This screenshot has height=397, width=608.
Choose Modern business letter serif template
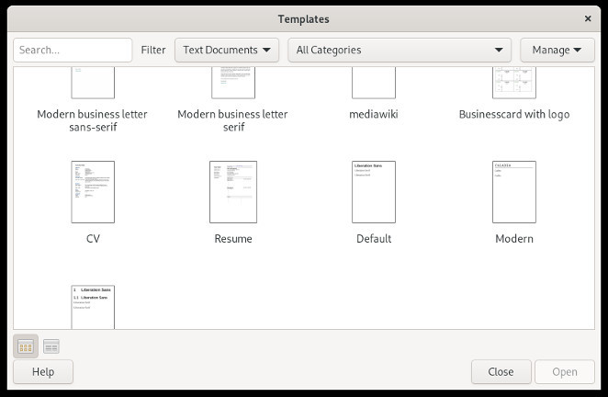(x=232, y=85)
